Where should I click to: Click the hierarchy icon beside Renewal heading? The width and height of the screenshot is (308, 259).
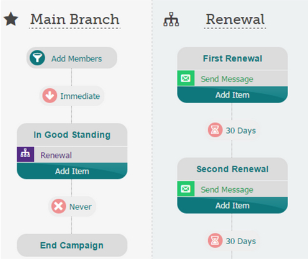click(x=171, y=19)
